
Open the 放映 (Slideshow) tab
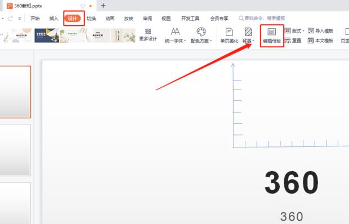(129, 19)
